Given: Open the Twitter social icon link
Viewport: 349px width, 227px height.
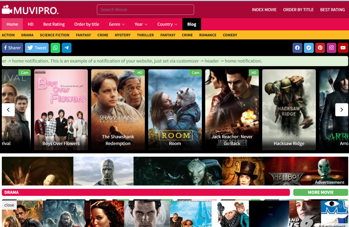Looking at the screenshot, I should coord(309,48).
